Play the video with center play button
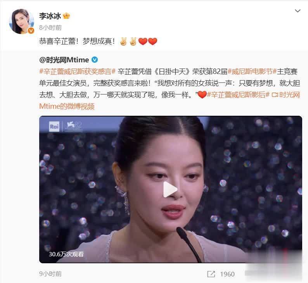Viewport: 308px width, 283px height. point(170,189)
